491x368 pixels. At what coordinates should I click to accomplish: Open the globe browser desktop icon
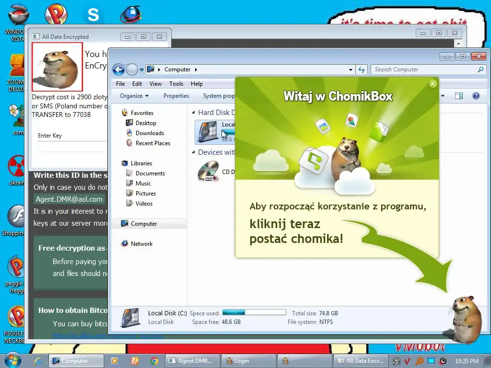(x=130, y=14)
